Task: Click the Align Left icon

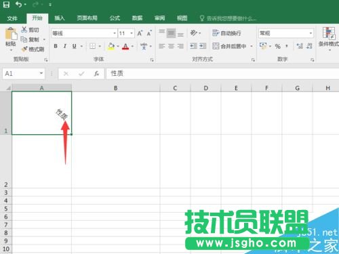Action: tap(162, 46)
